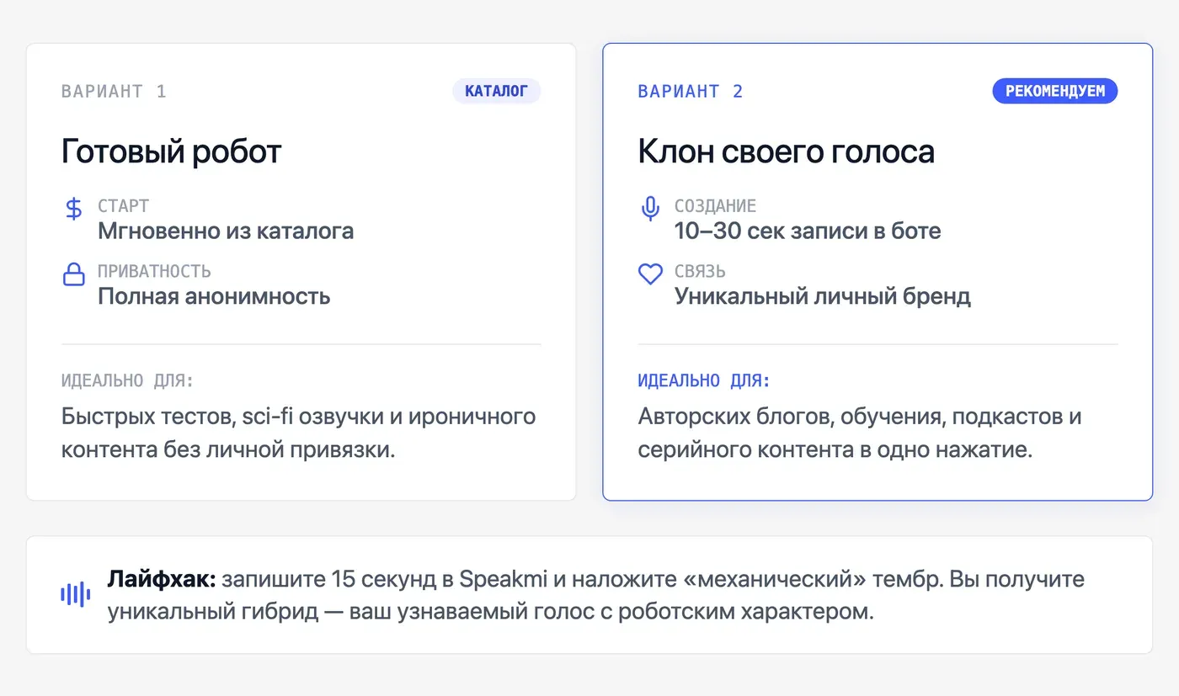This screenshot has height=696, width=1179.
Task: Select the heading "Клон своего голоса"
Action: click(x=786, y=151)
